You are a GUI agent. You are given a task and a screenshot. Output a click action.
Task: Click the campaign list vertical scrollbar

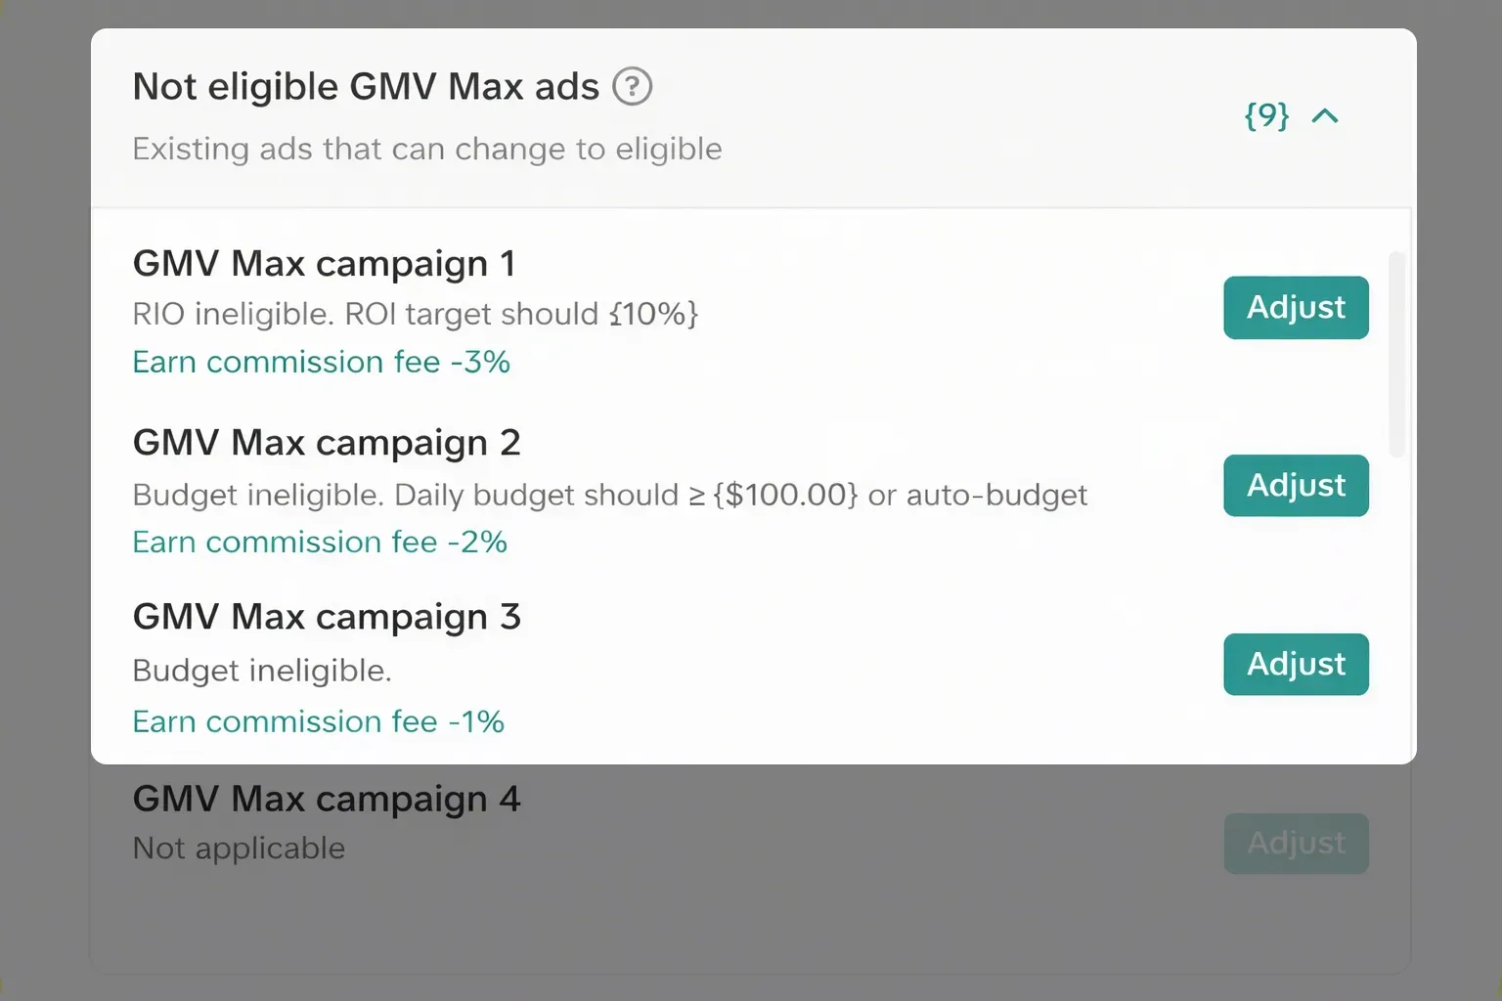[1397, 355]
